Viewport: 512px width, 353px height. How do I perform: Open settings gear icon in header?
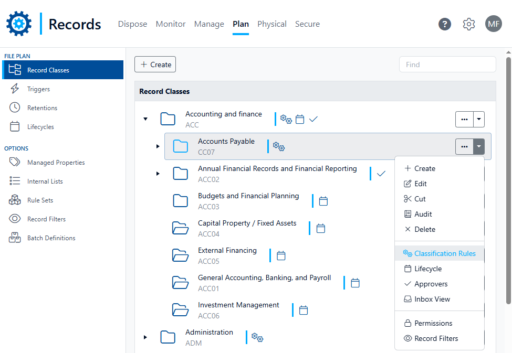[469, 24]
